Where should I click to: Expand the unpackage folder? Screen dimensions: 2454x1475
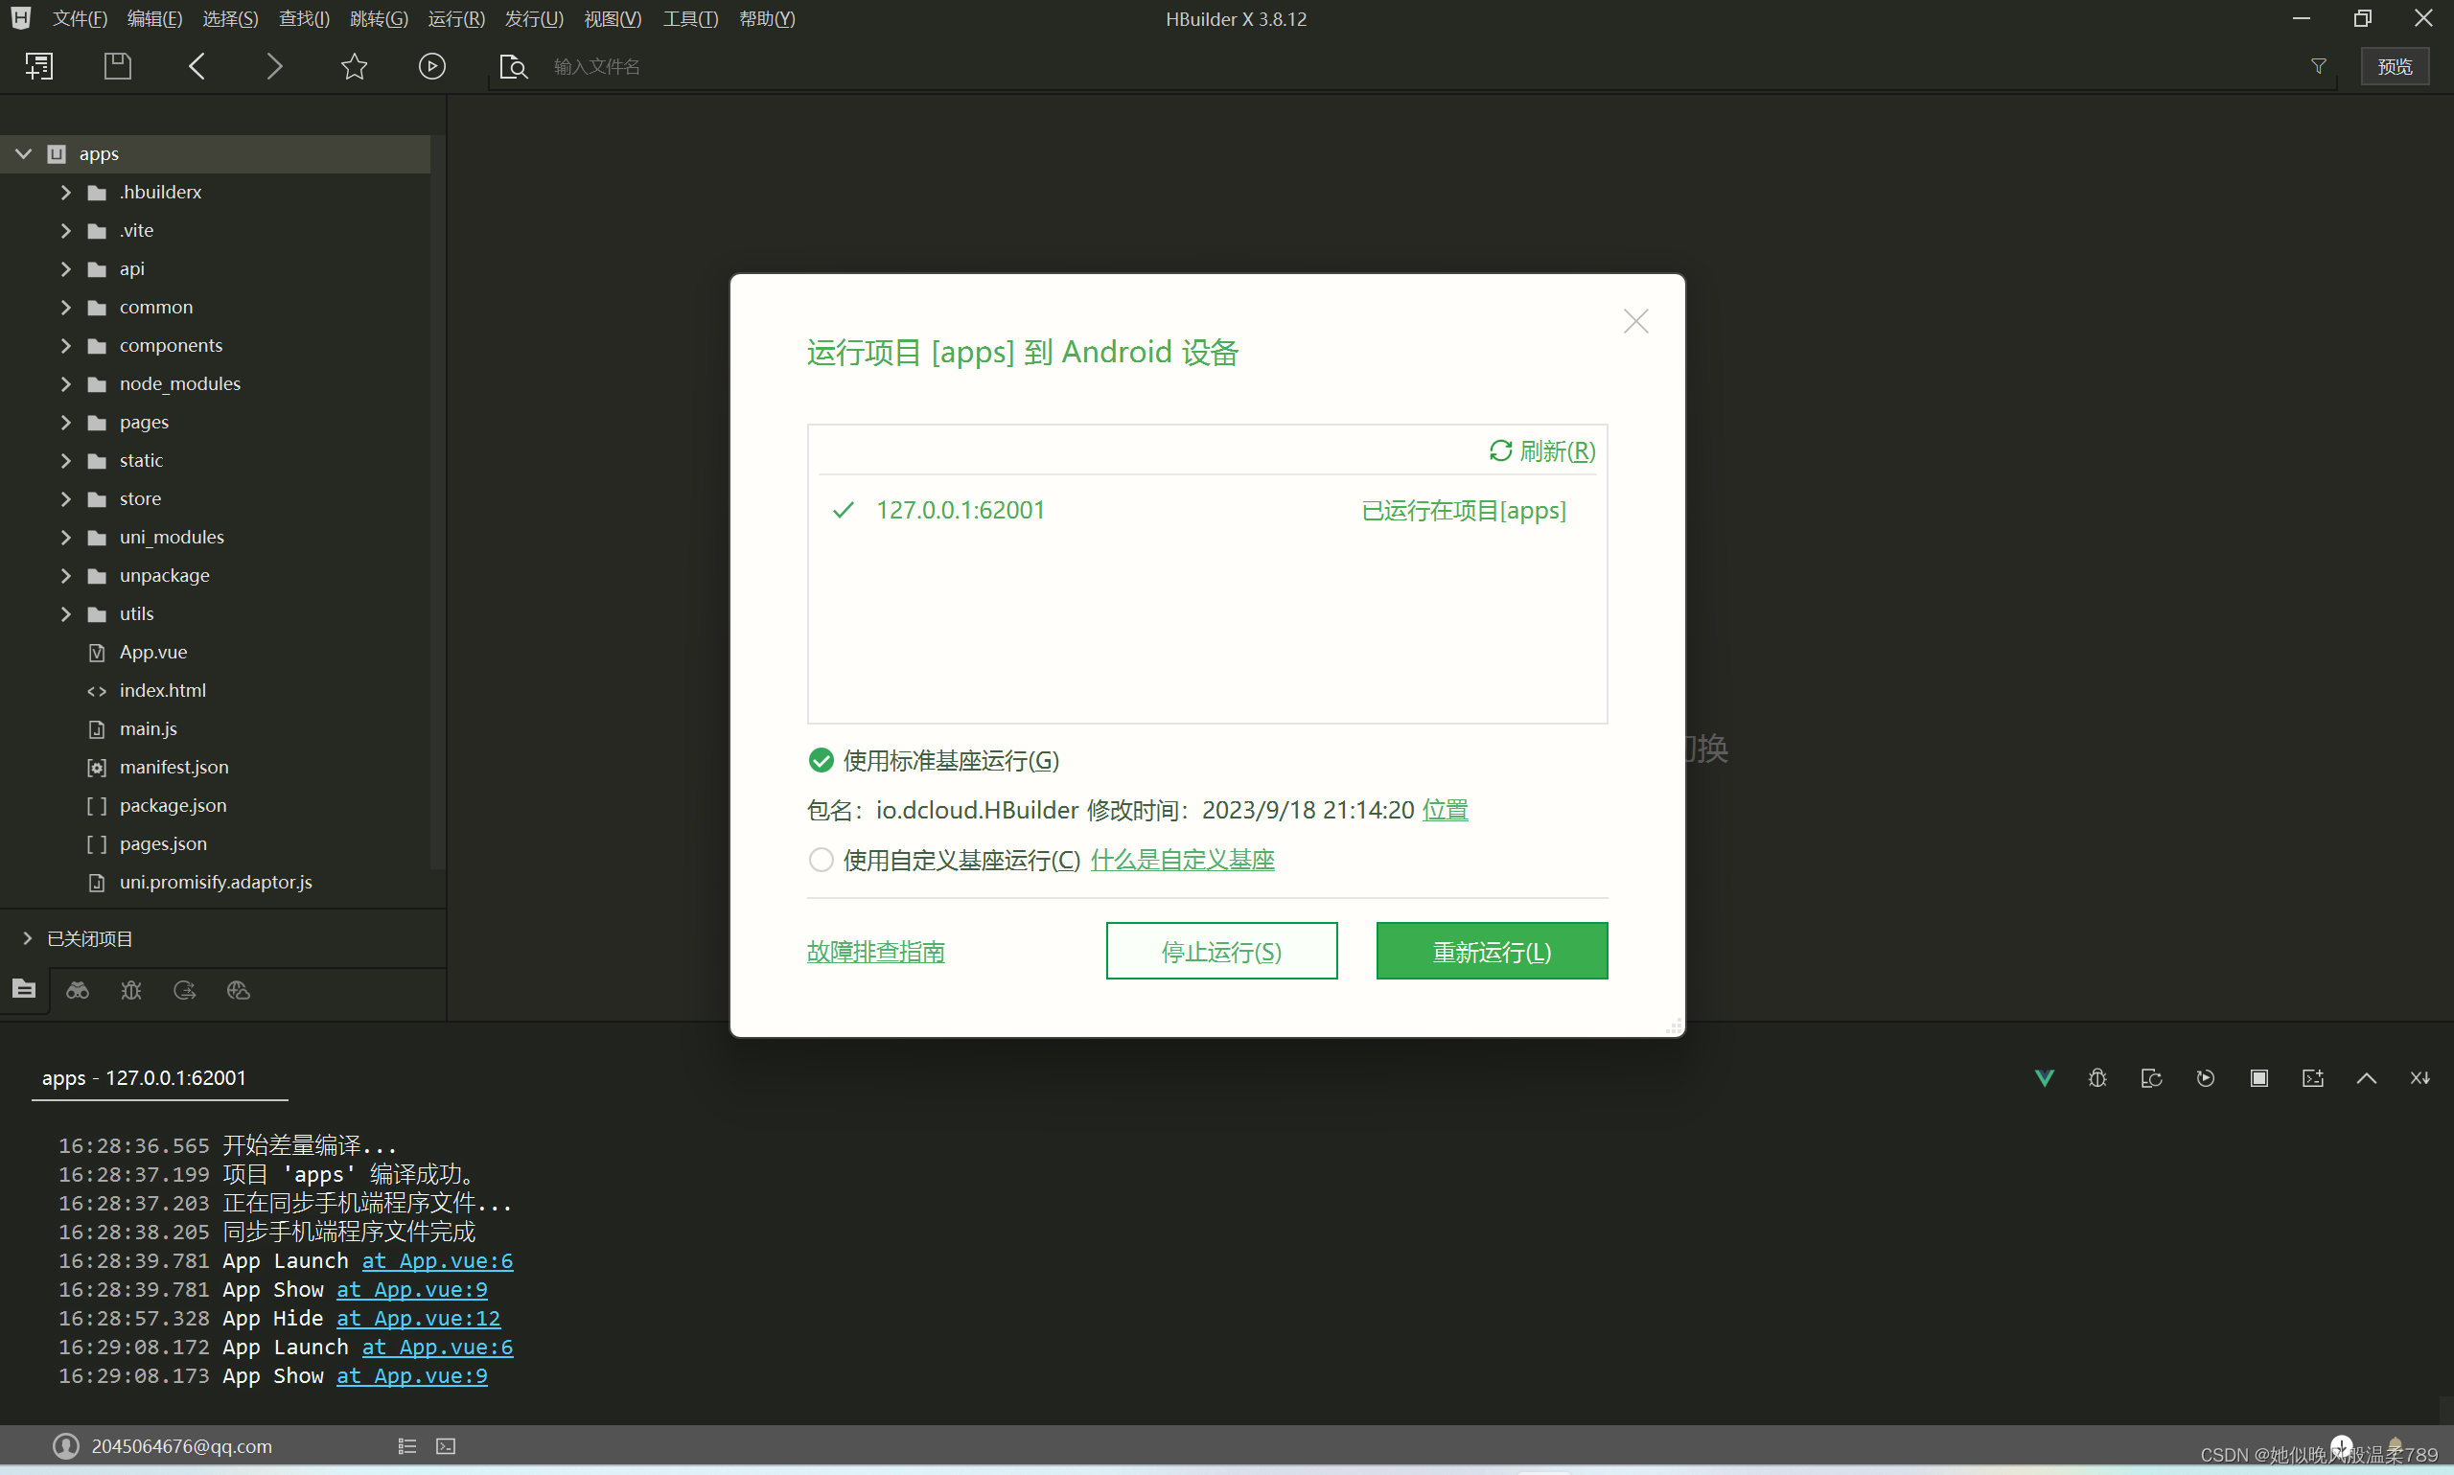65,576
